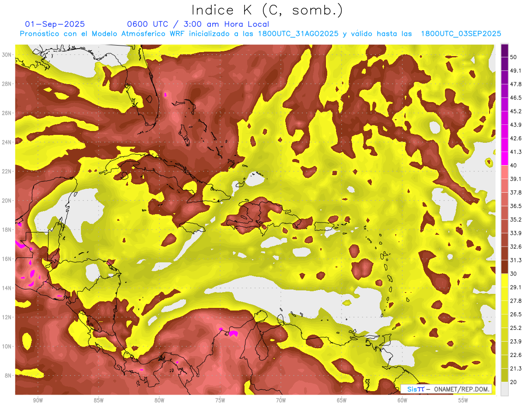Click the 30N latitude label
The width and height of the screenshot is (525, 406).
pyautogui.click(x=7, y=54)
